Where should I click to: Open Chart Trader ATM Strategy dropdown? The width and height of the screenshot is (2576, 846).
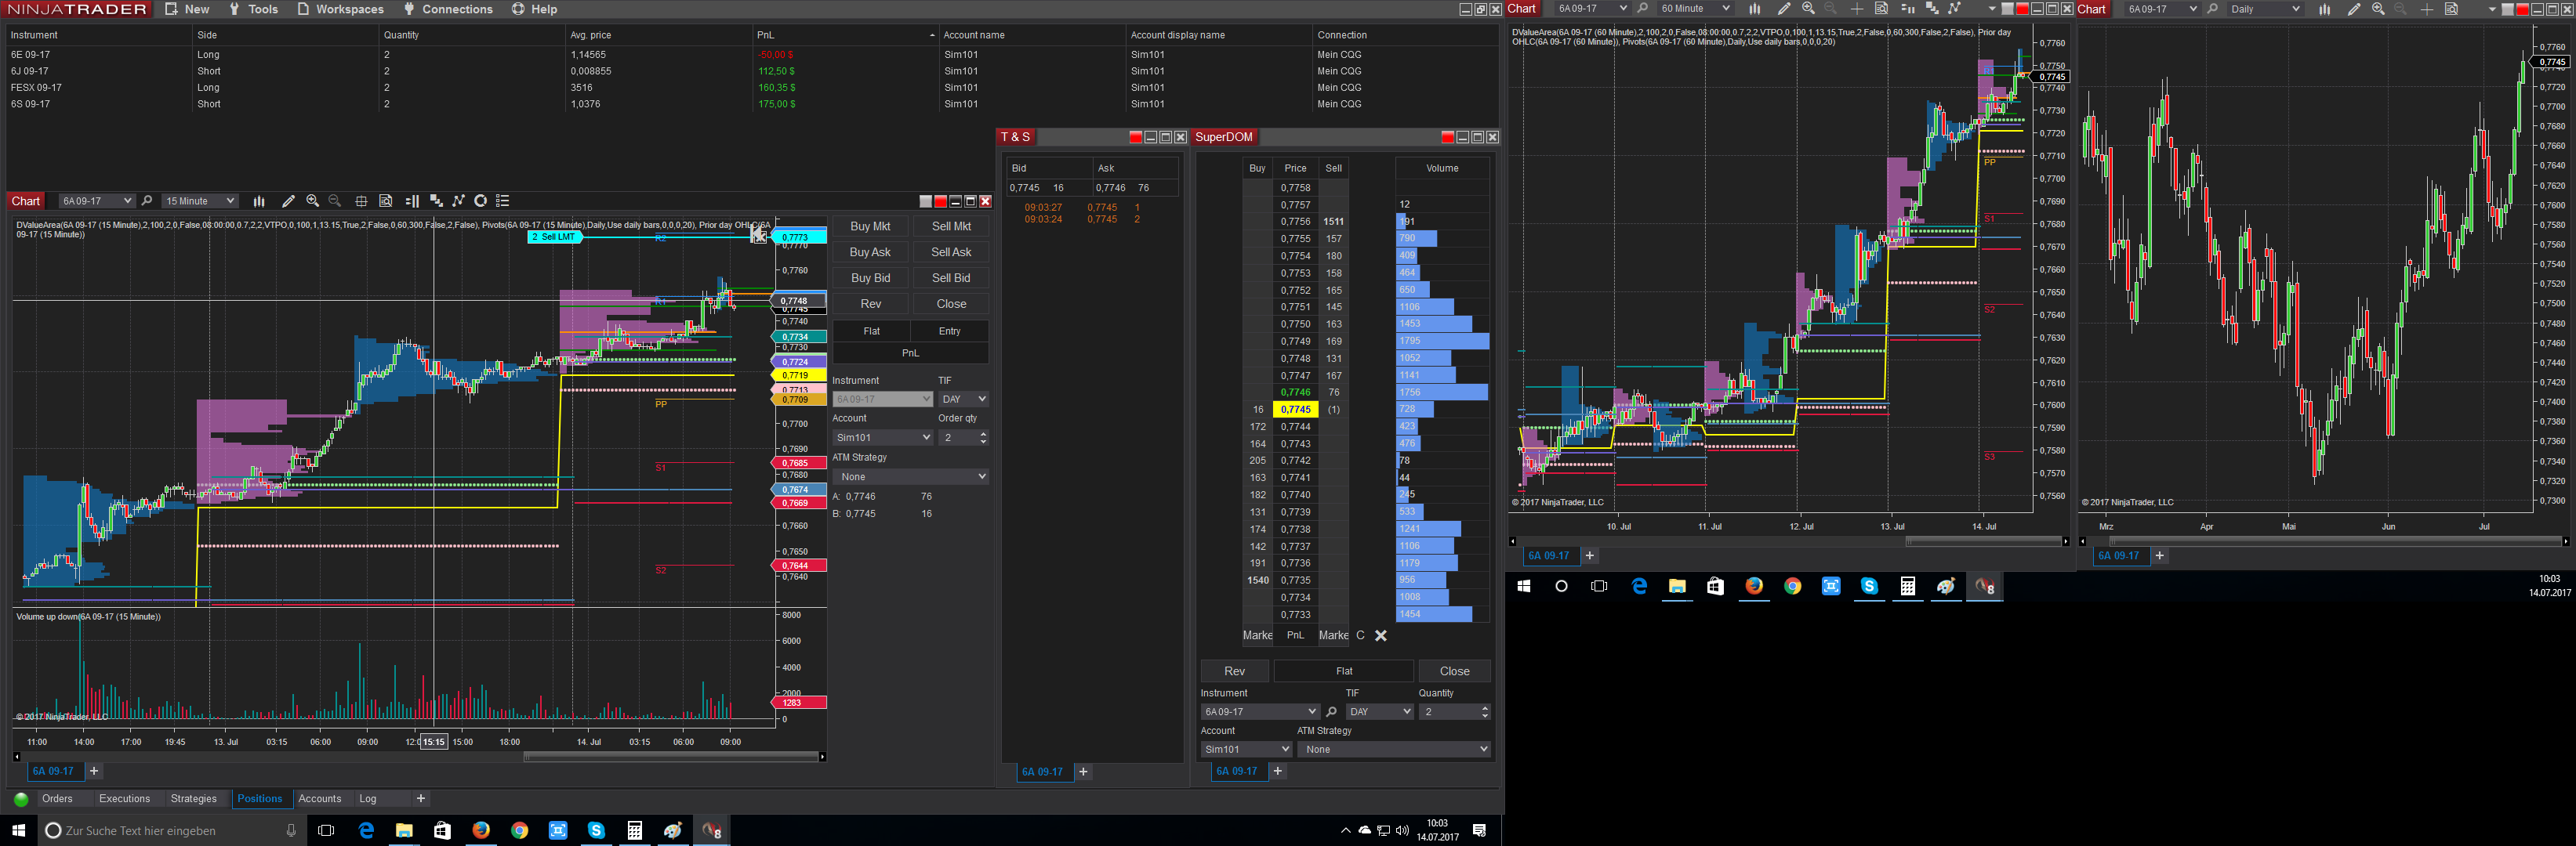point(910,476)
